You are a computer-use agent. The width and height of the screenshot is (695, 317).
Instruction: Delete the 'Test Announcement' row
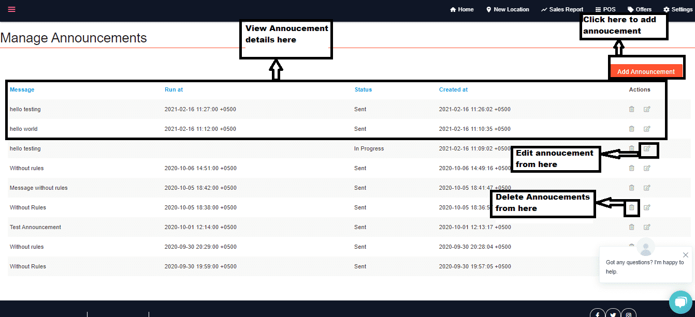(x=631, y=227)
